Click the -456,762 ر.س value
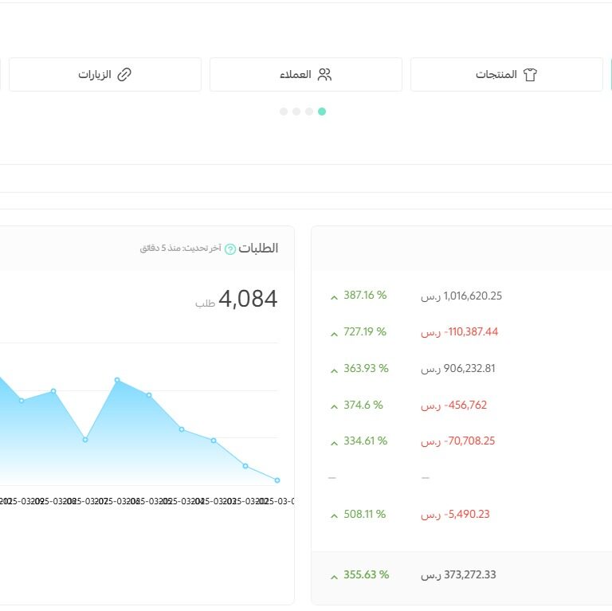Screen dimensions: 612x611 click(454, 405)
